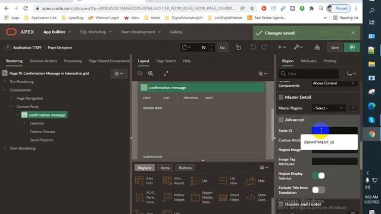Viewport: 381px width, 214px height.
Task: Expand the Pre-Rendering tree node
Action: (x=5, y=81)
